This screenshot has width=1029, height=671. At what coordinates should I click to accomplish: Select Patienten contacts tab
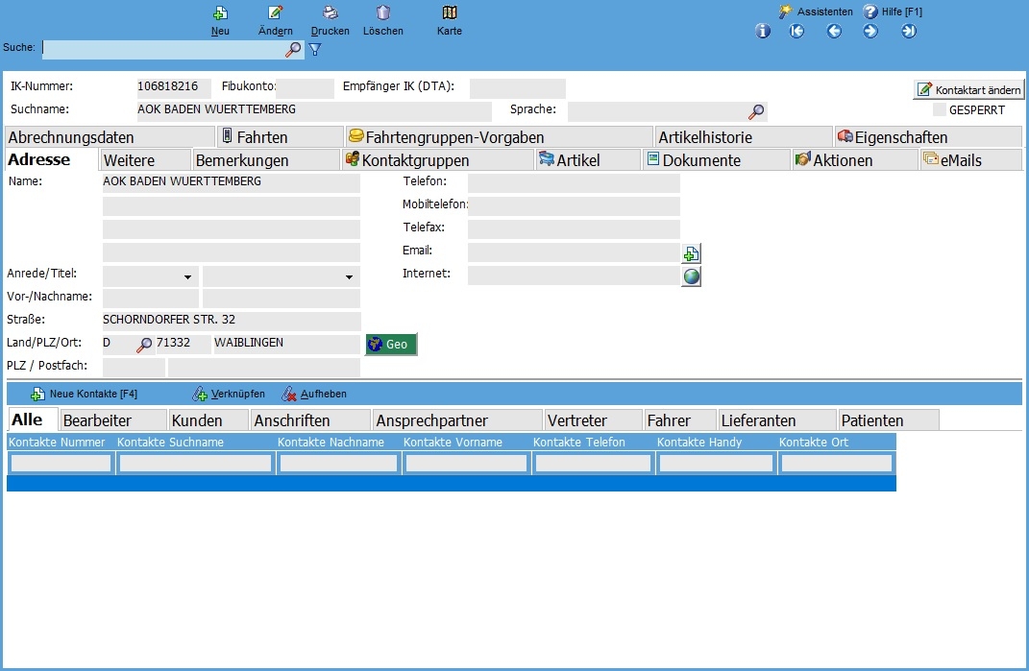[889, 420]
